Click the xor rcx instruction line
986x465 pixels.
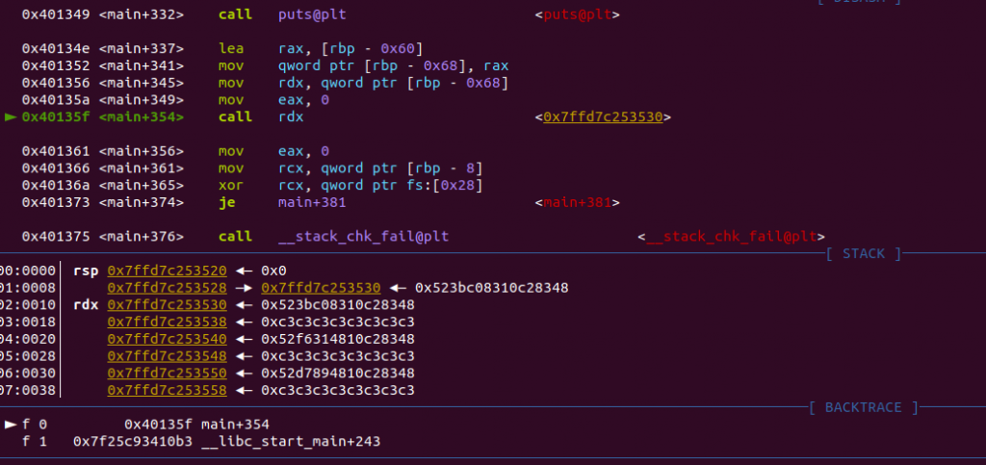point(377,185)
